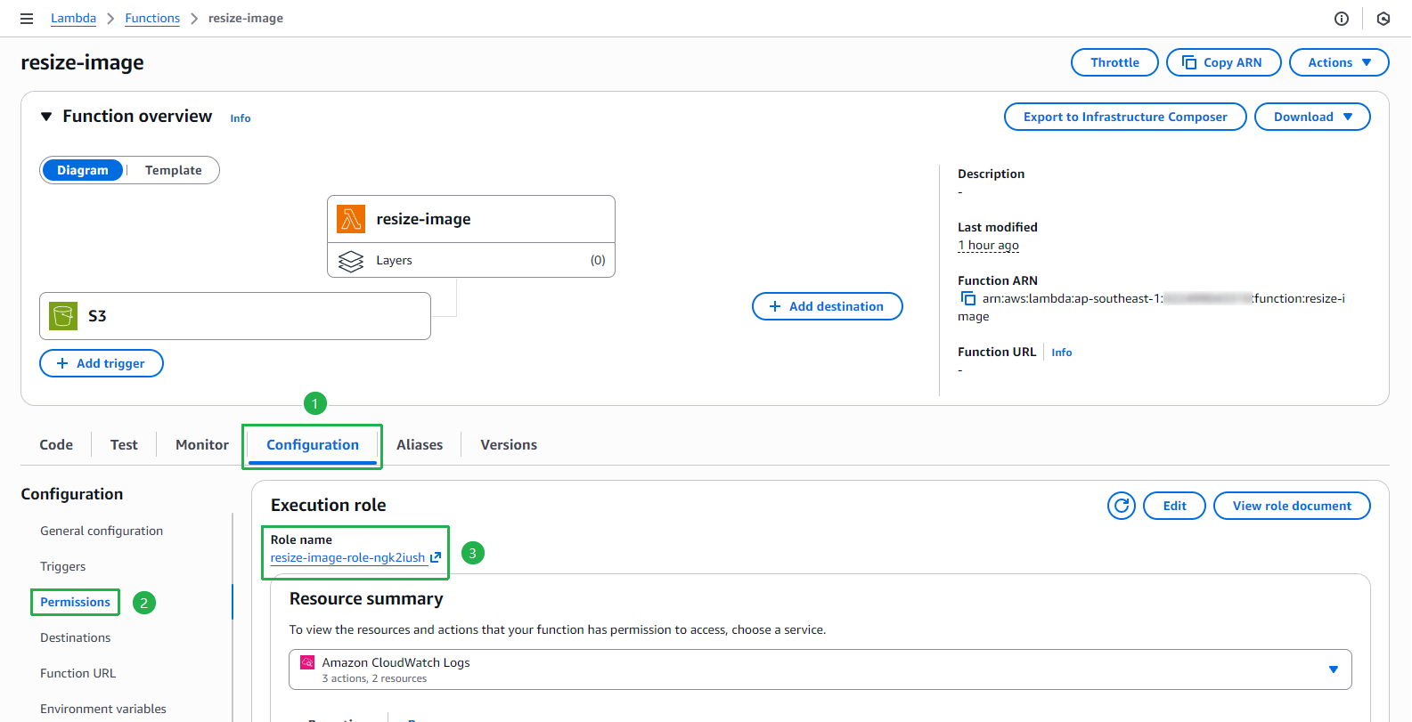Click the copy icon next to Function ARN
The width and height of the screenshot is (1412, 722).
pyautogui.click(x=967, y=298)
